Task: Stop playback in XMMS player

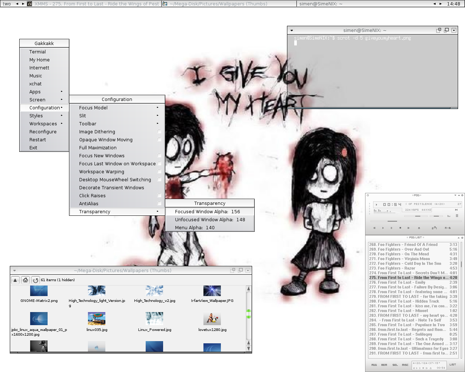Action: click(x=400, y=228)
